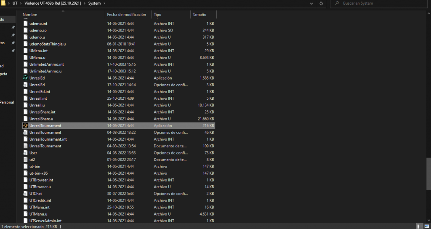Screen dimensions: 431x229
Task: Click the 18.134 KB size cell
Action: [x=206, y=105]
